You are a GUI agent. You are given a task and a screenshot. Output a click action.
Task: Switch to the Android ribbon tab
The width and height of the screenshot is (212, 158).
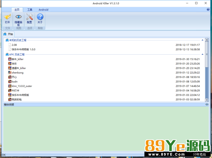pos(43,10)
